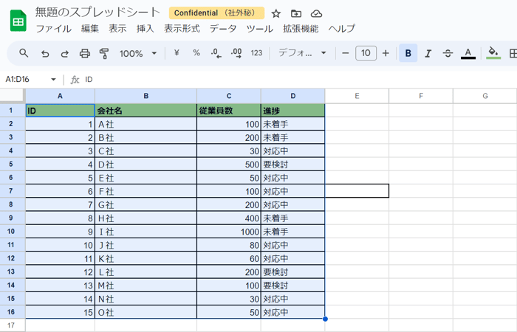
Task: Open the font family dropdown デフォ...
Action: pos(302,53)
